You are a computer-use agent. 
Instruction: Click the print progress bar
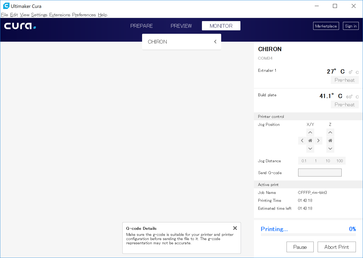(308, 235)
